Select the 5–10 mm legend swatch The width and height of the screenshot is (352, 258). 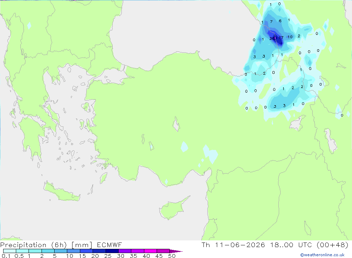61,251
